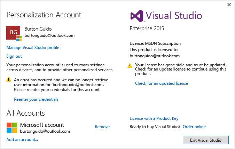Click the Exit Visual Studio button
The image size is (235, 149).
pyautogui.click(x=206, y=140)
